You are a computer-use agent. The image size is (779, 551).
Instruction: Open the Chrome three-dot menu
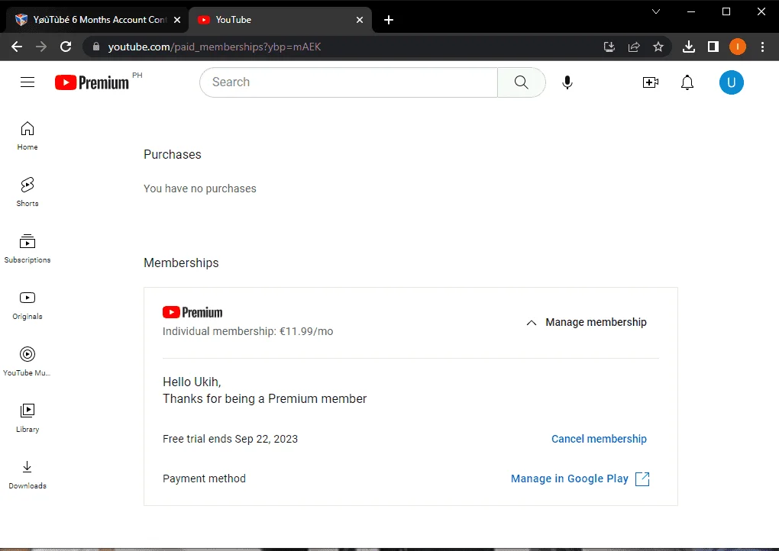pyautogui.click(x=763, y=47)
